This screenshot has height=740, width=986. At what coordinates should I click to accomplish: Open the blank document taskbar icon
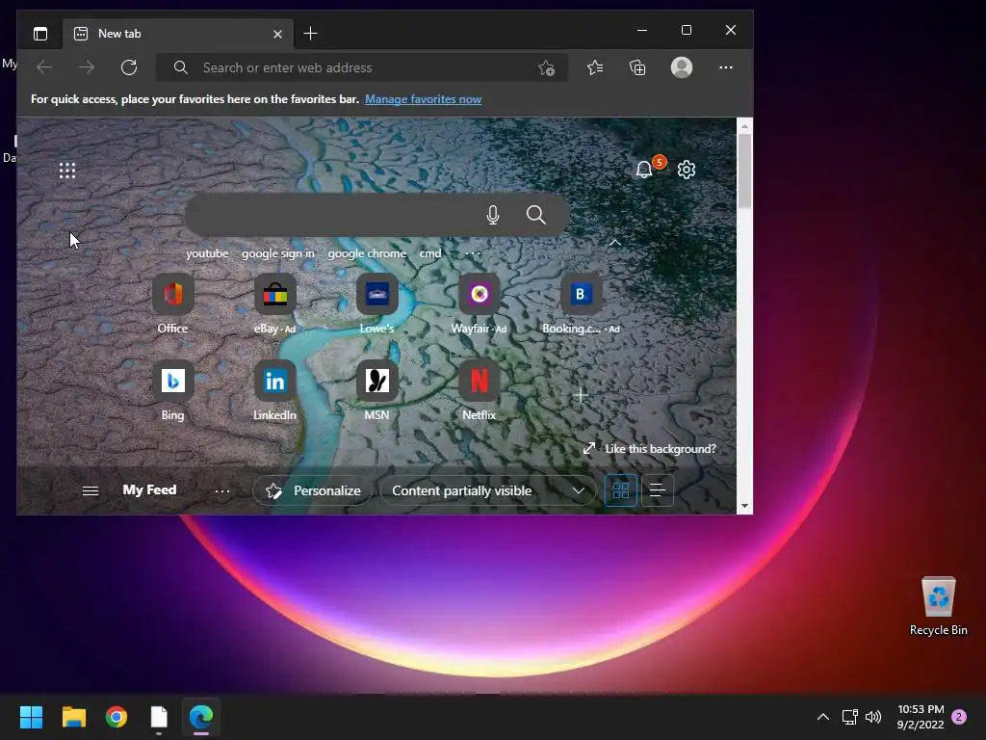159,717
